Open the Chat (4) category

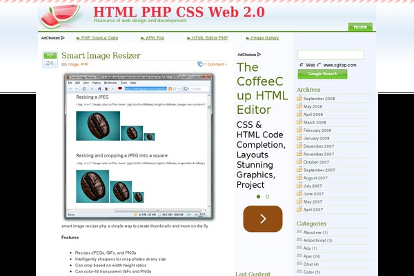point(311,264)
